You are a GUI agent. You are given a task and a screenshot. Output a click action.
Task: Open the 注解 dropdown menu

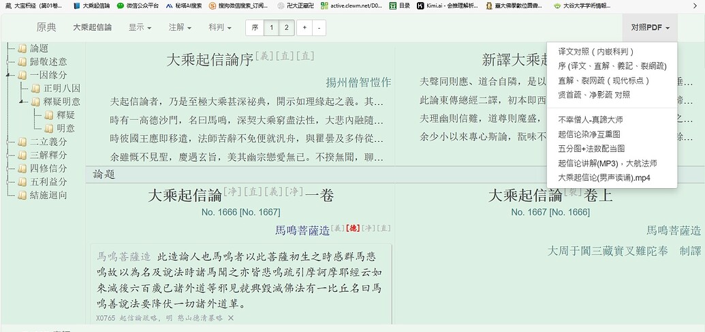click(181, 27)
